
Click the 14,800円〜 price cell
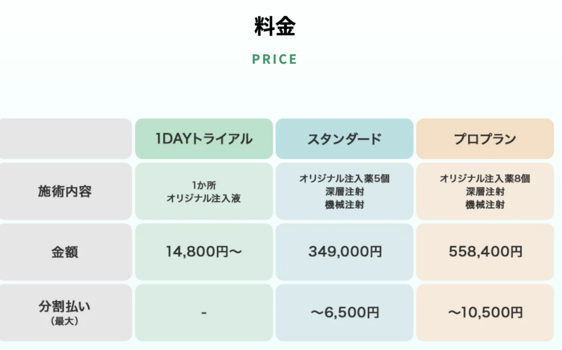click(x=204, y=252)
